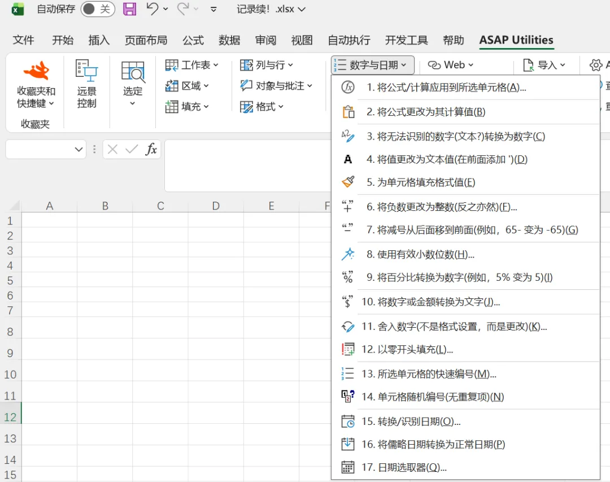Expand the 列与行 columns and rows menu

tap(267, 65)
